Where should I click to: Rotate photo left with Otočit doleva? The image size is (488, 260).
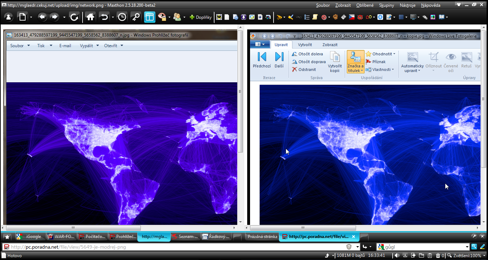[x=308, y=54]
